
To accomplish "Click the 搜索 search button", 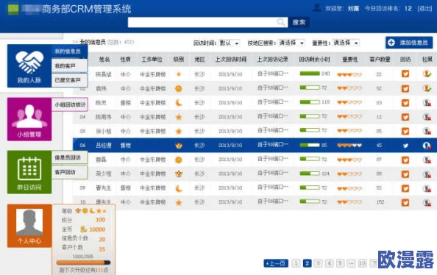I will [x=299, y=22].
